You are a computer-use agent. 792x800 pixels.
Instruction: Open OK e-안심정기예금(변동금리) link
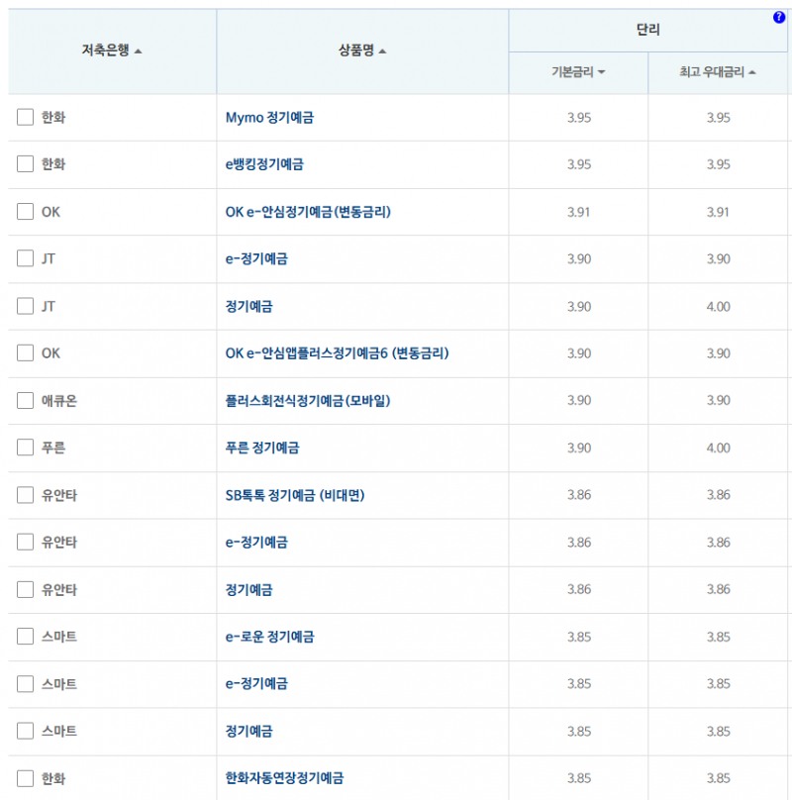coord(308,212)
